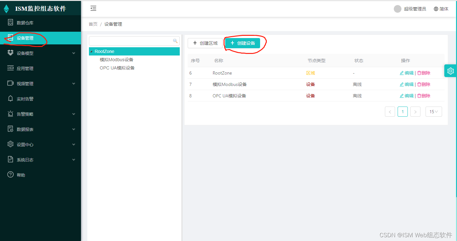Image resolution: width=457 pixels, height=241 pixels.
Task: Expand the 告警策略 menu chevron
Action: tap(74, 114)
